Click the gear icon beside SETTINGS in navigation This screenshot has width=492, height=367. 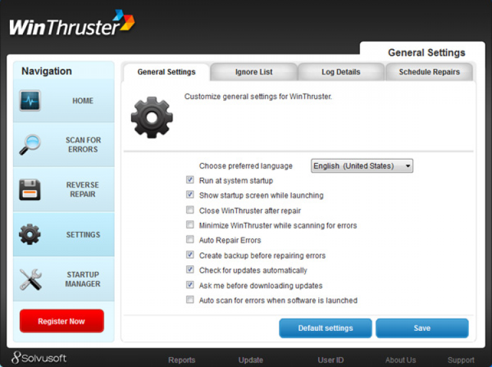tap(30, 235)
